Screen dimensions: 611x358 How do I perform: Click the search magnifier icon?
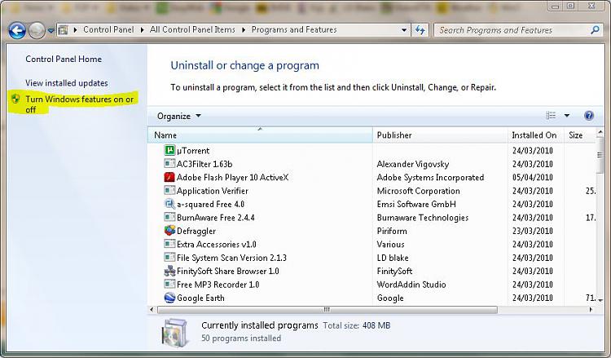(x=595, y=29)
